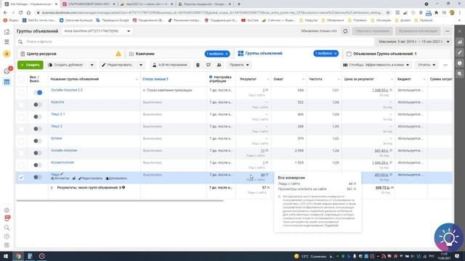Open edit pencil icon in right rail
This screenshot has width=465, height=261.
click(460, 53)
